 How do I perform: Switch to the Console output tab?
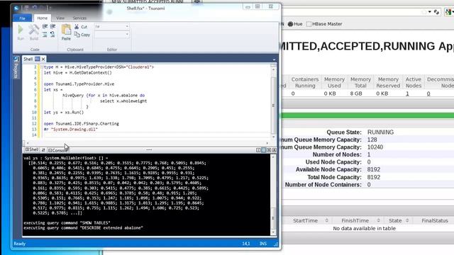coord(58,150)
